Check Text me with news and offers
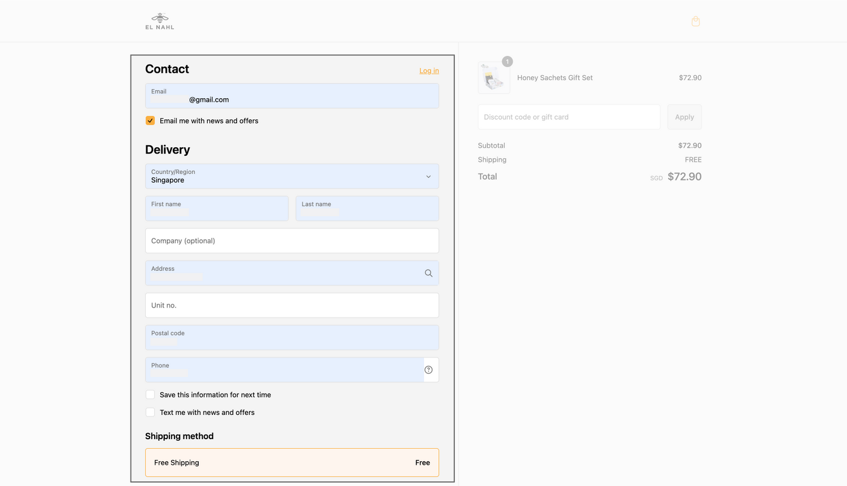Screen dimensions: 847x486 150,412
